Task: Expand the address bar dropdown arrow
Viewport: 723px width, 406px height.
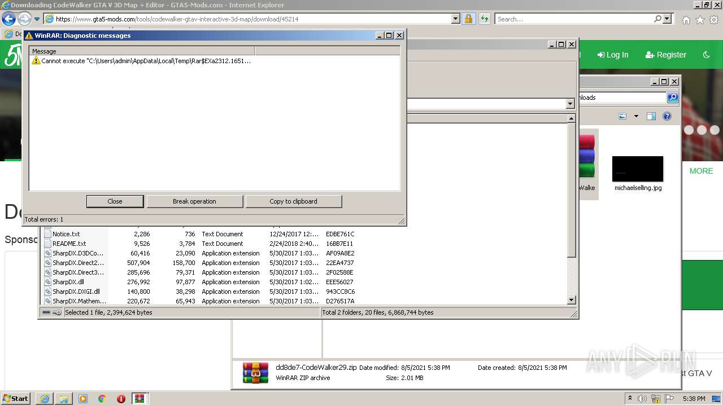Action: click(456, 19)
